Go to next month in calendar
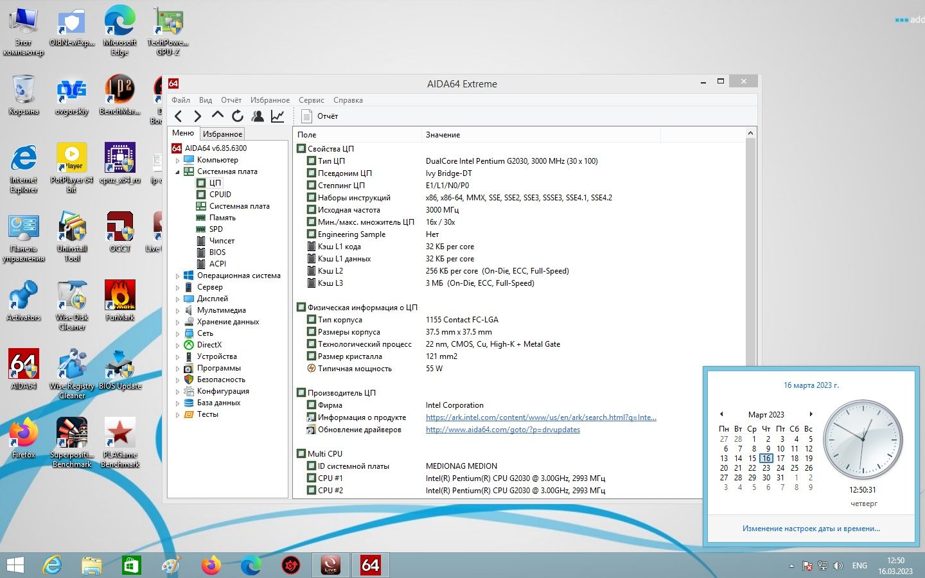This screenshot has height=578, width=925. click(811, 414)
